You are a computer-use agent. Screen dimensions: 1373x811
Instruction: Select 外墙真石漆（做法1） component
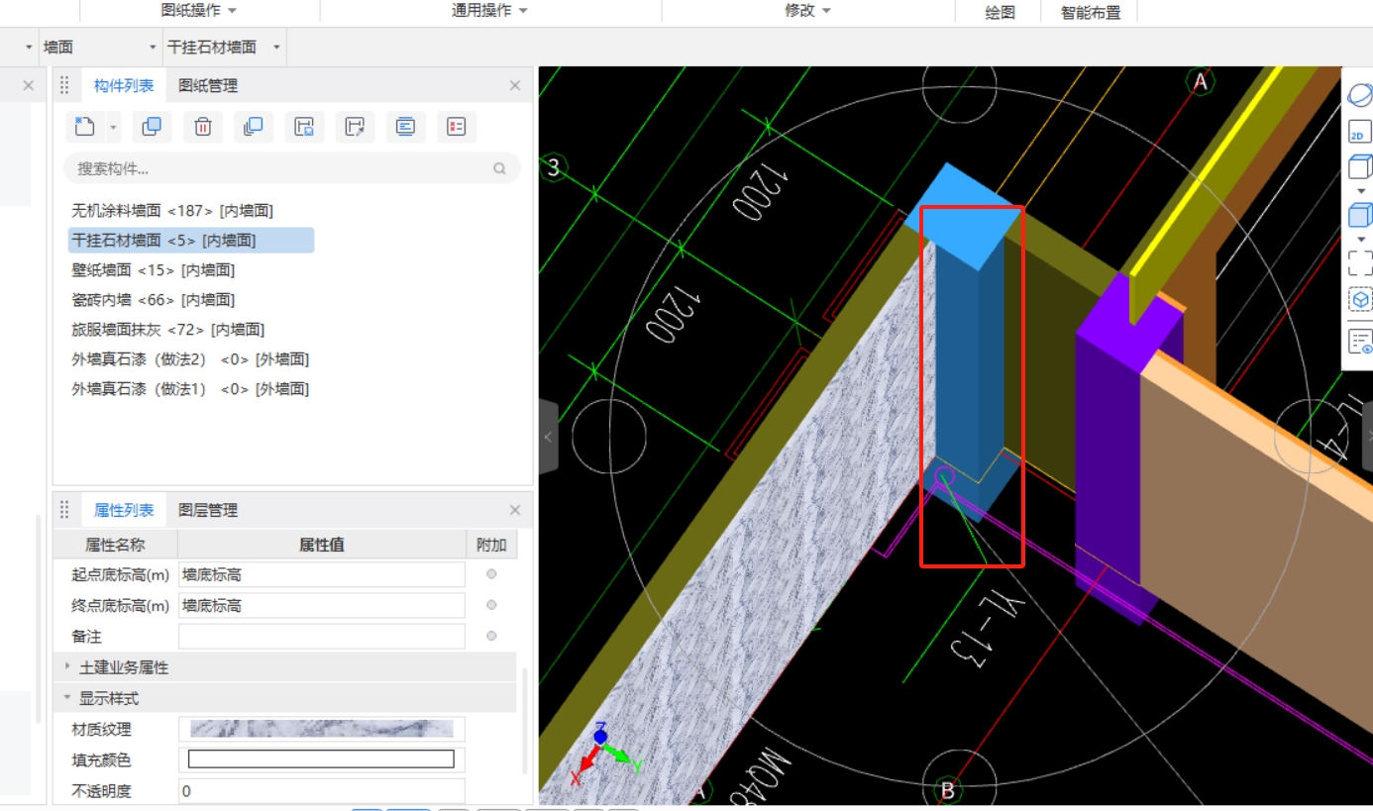click(x=190, y=389)
